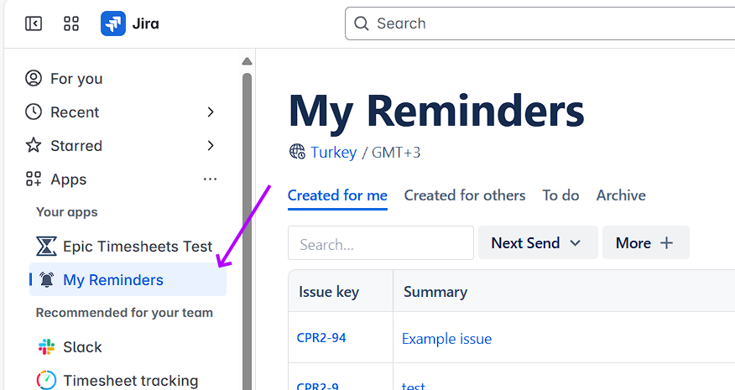Click the globe timezone icon
This screenshot has width=735, height=390.
297,152
